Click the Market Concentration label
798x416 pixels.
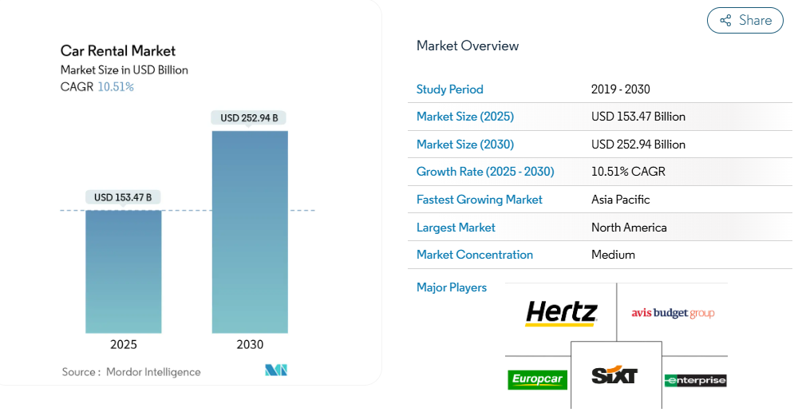[475, 255]
